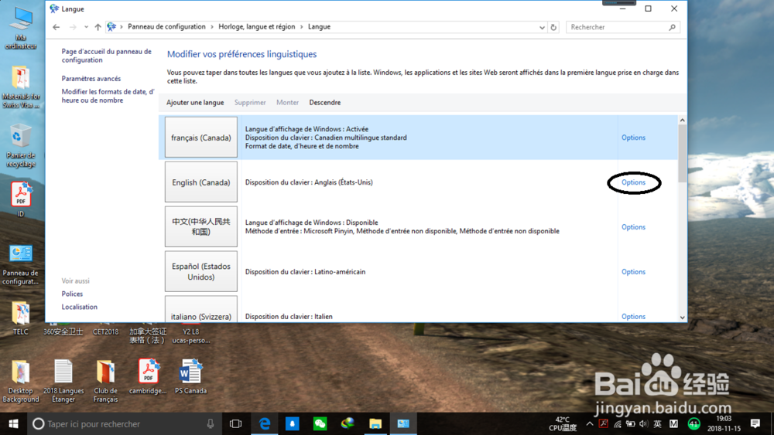Click Descendre to move language down
Image resolution: width=774 pixels, height=435 pixels.
325,103
